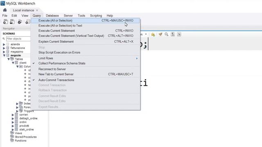262x147 pixels.
Task: Select the Stored Procedures node
Action: point(26,137)
